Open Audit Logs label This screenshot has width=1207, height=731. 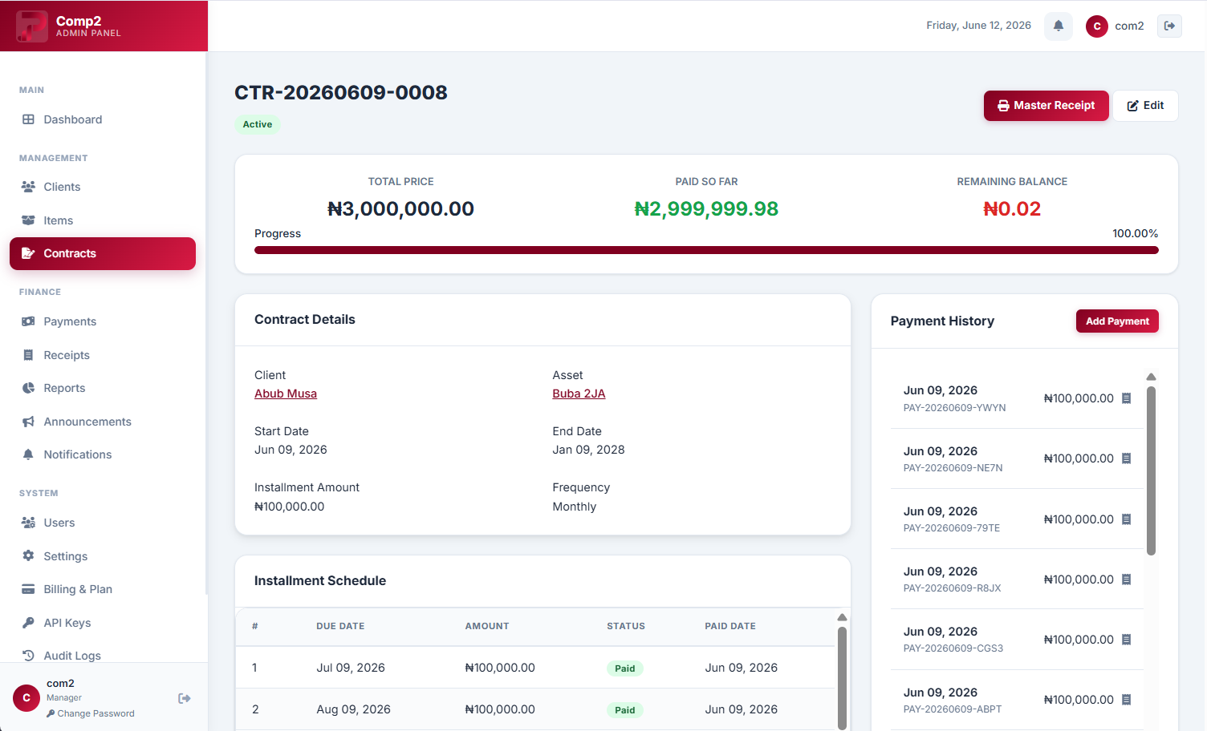[72, 656]
